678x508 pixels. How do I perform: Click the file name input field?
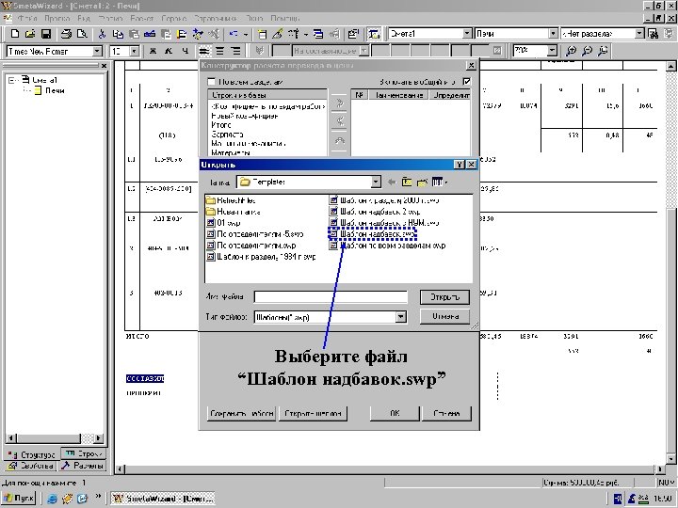pos(331,296)
